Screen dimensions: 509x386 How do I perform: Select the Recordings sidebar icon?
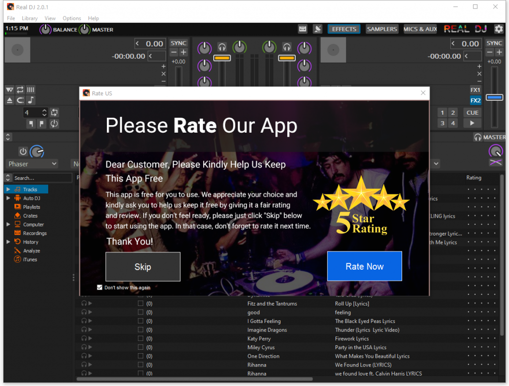tap(17, 233)
